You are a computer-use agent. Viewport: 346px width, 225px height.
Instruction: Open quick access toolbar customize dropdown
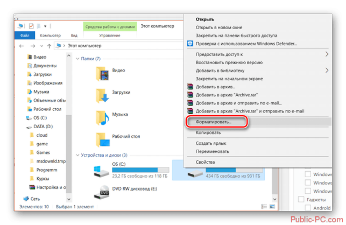(45, 26)
